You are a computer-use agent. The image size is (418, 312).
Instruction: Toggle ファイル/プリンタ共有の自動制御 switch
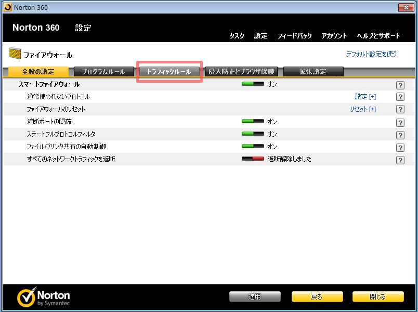[253, 147]
